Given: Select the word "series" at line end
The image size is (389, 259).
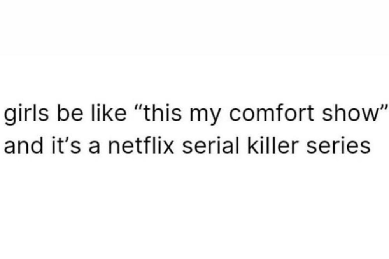Looking at the screenshot, I should click(338, 145).
